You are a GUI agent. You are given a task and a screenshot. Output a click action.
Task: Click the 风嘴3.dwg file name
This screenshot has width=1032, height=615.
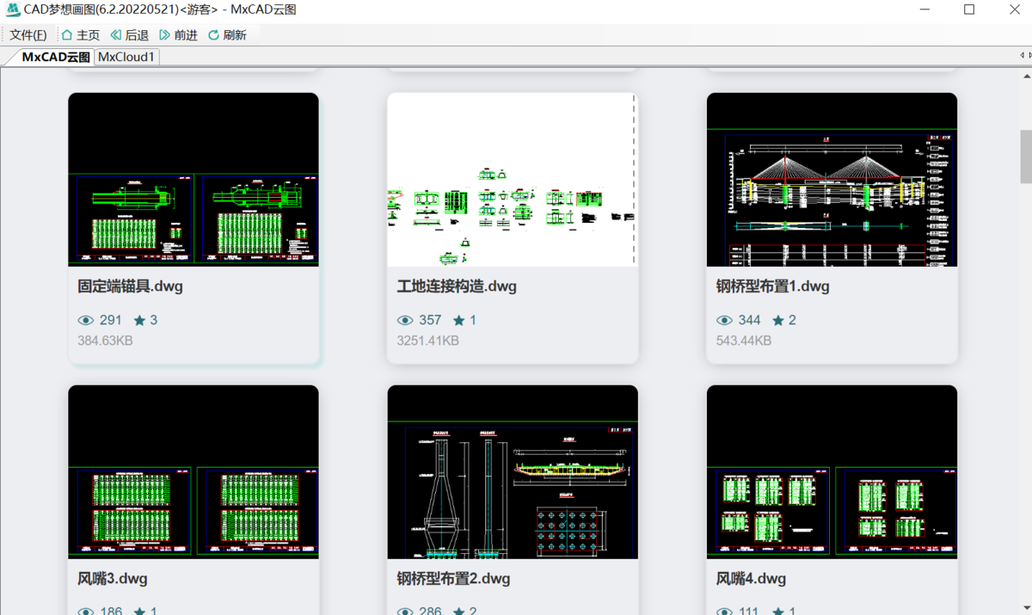coord(112,579)
